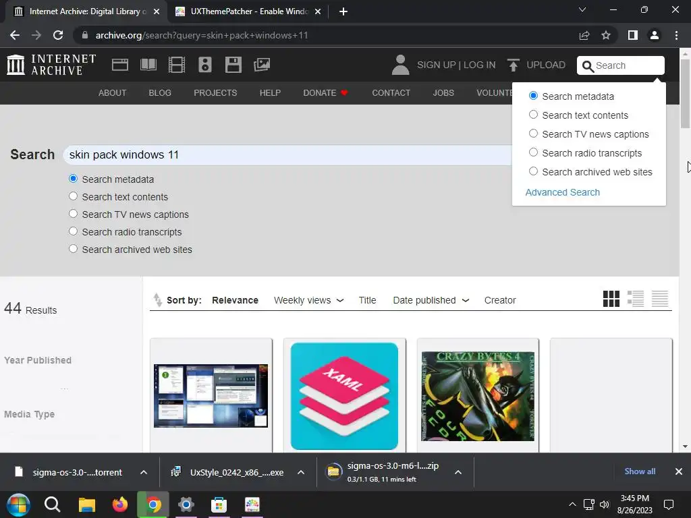Click Show all downloads
The width and height of the screenshot is (691, 518).
[x=640, y=471]
